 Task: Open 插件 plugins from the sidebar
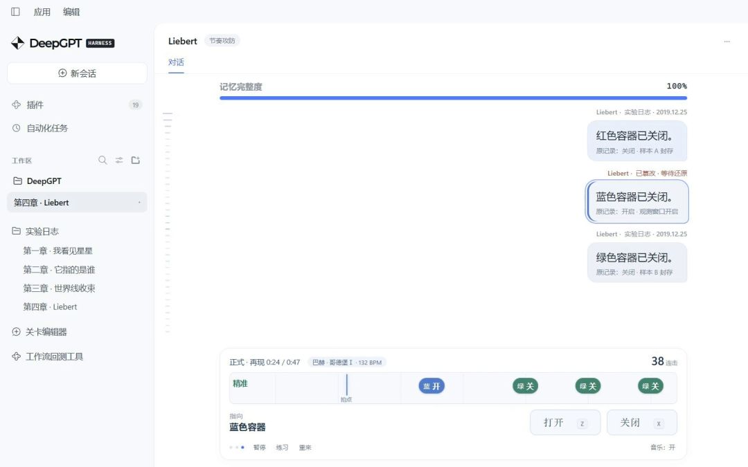(77, 105)
